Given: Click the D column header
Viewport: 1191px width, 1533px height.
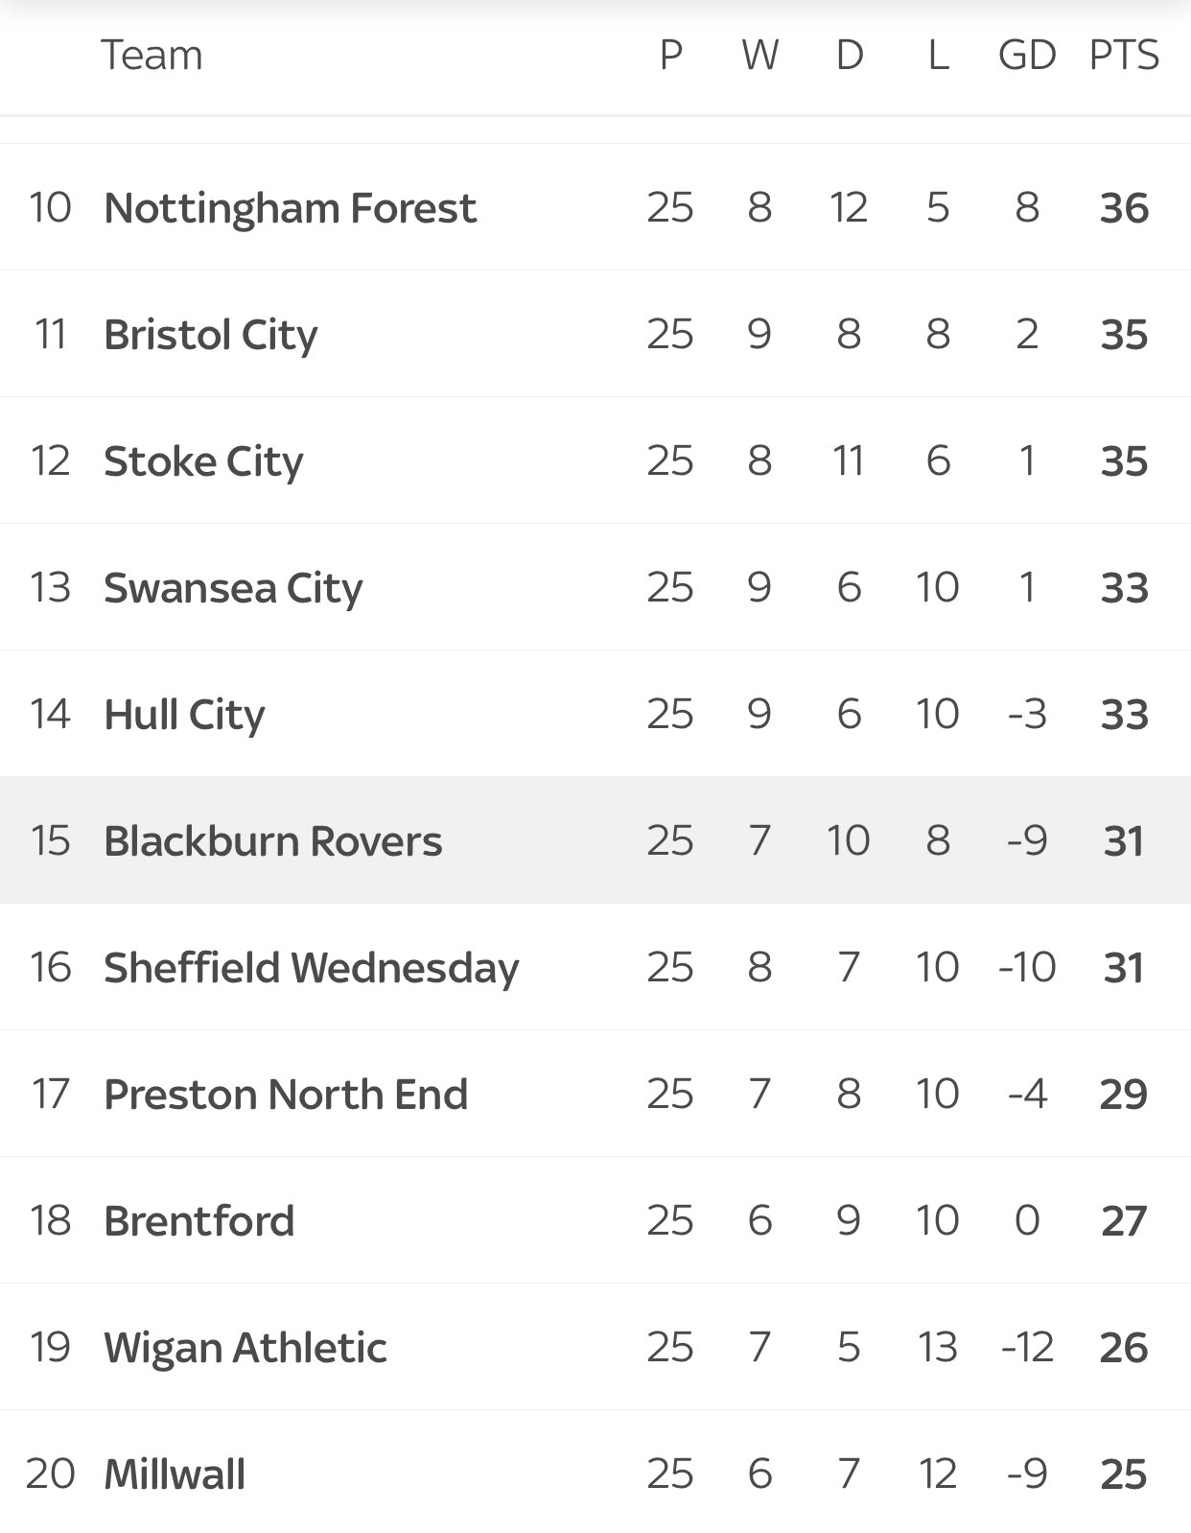Looking at the screenshot, I should coord(849,56).
